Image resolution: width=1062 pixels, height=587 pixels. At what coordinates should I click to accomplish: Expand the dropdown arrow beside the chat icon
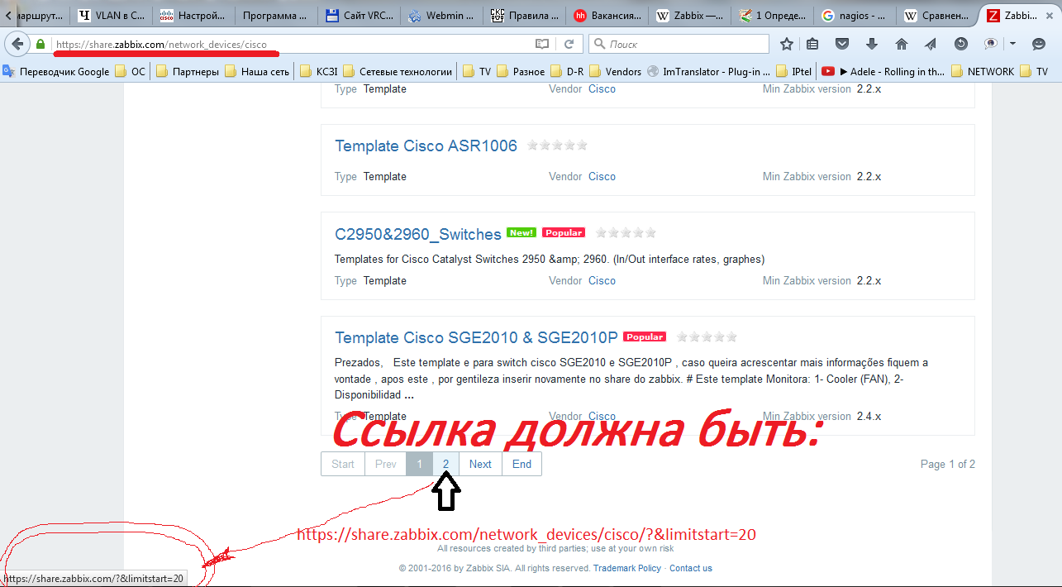(x=1012, y=44)
